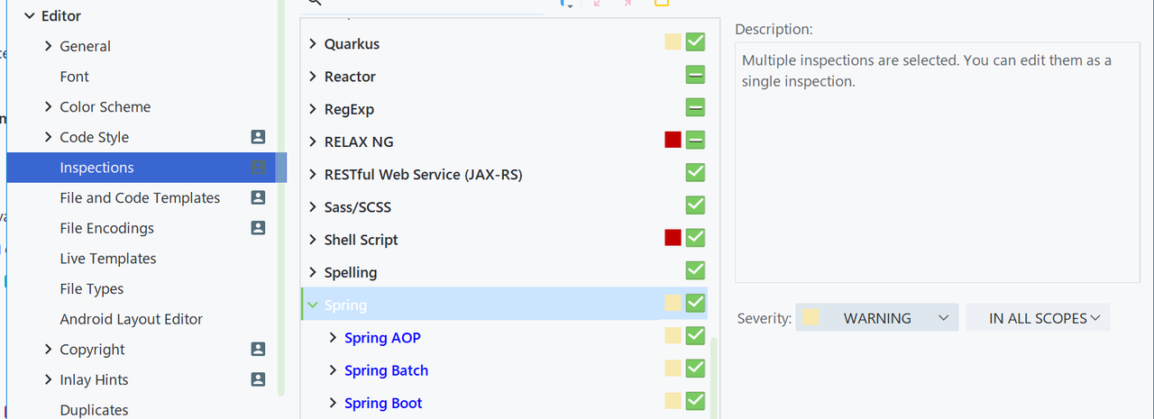The image size is (1154, 419).
Task: Open the IN ALL SCOPES dropdown
Action: [1038, 318]
